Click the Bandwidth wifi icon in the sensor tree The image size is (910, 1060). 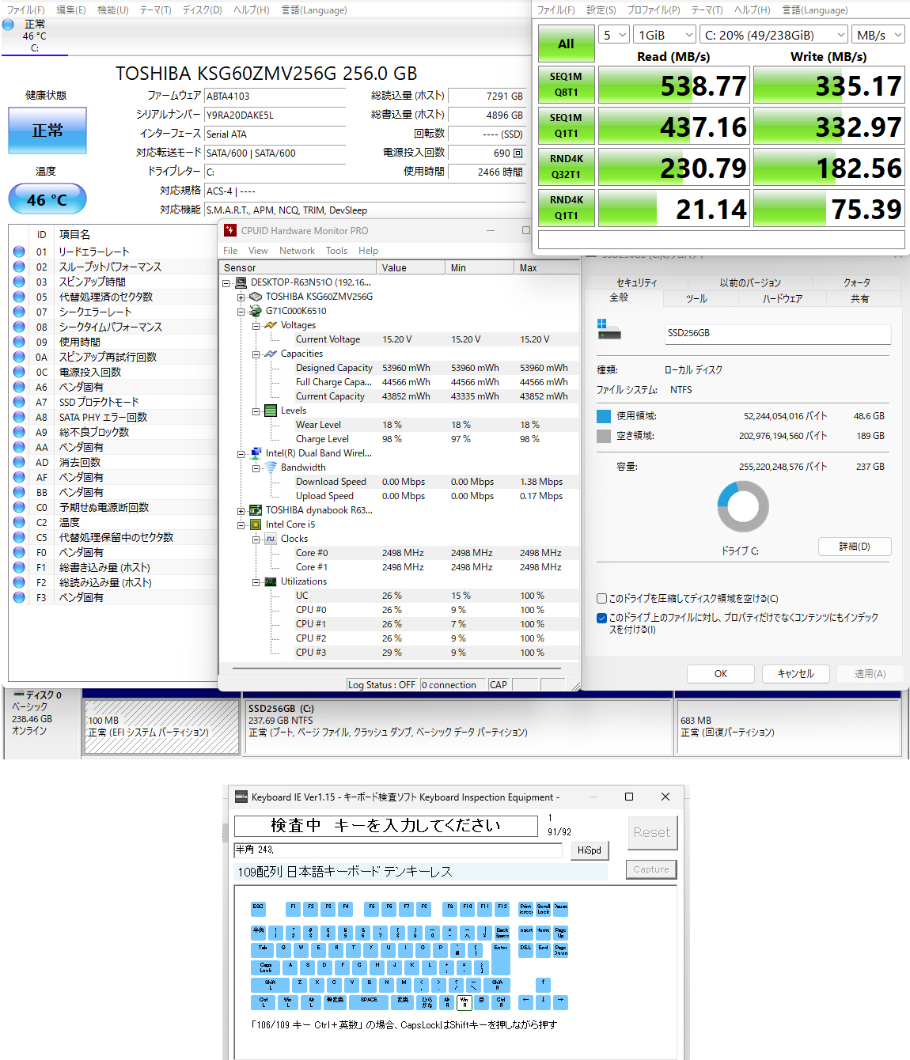271,468
